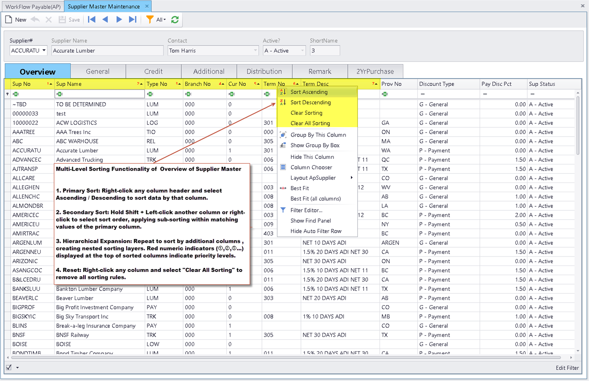589x381 pixels.
Task: Click the Edit Filter button
Action: [567, 368]
